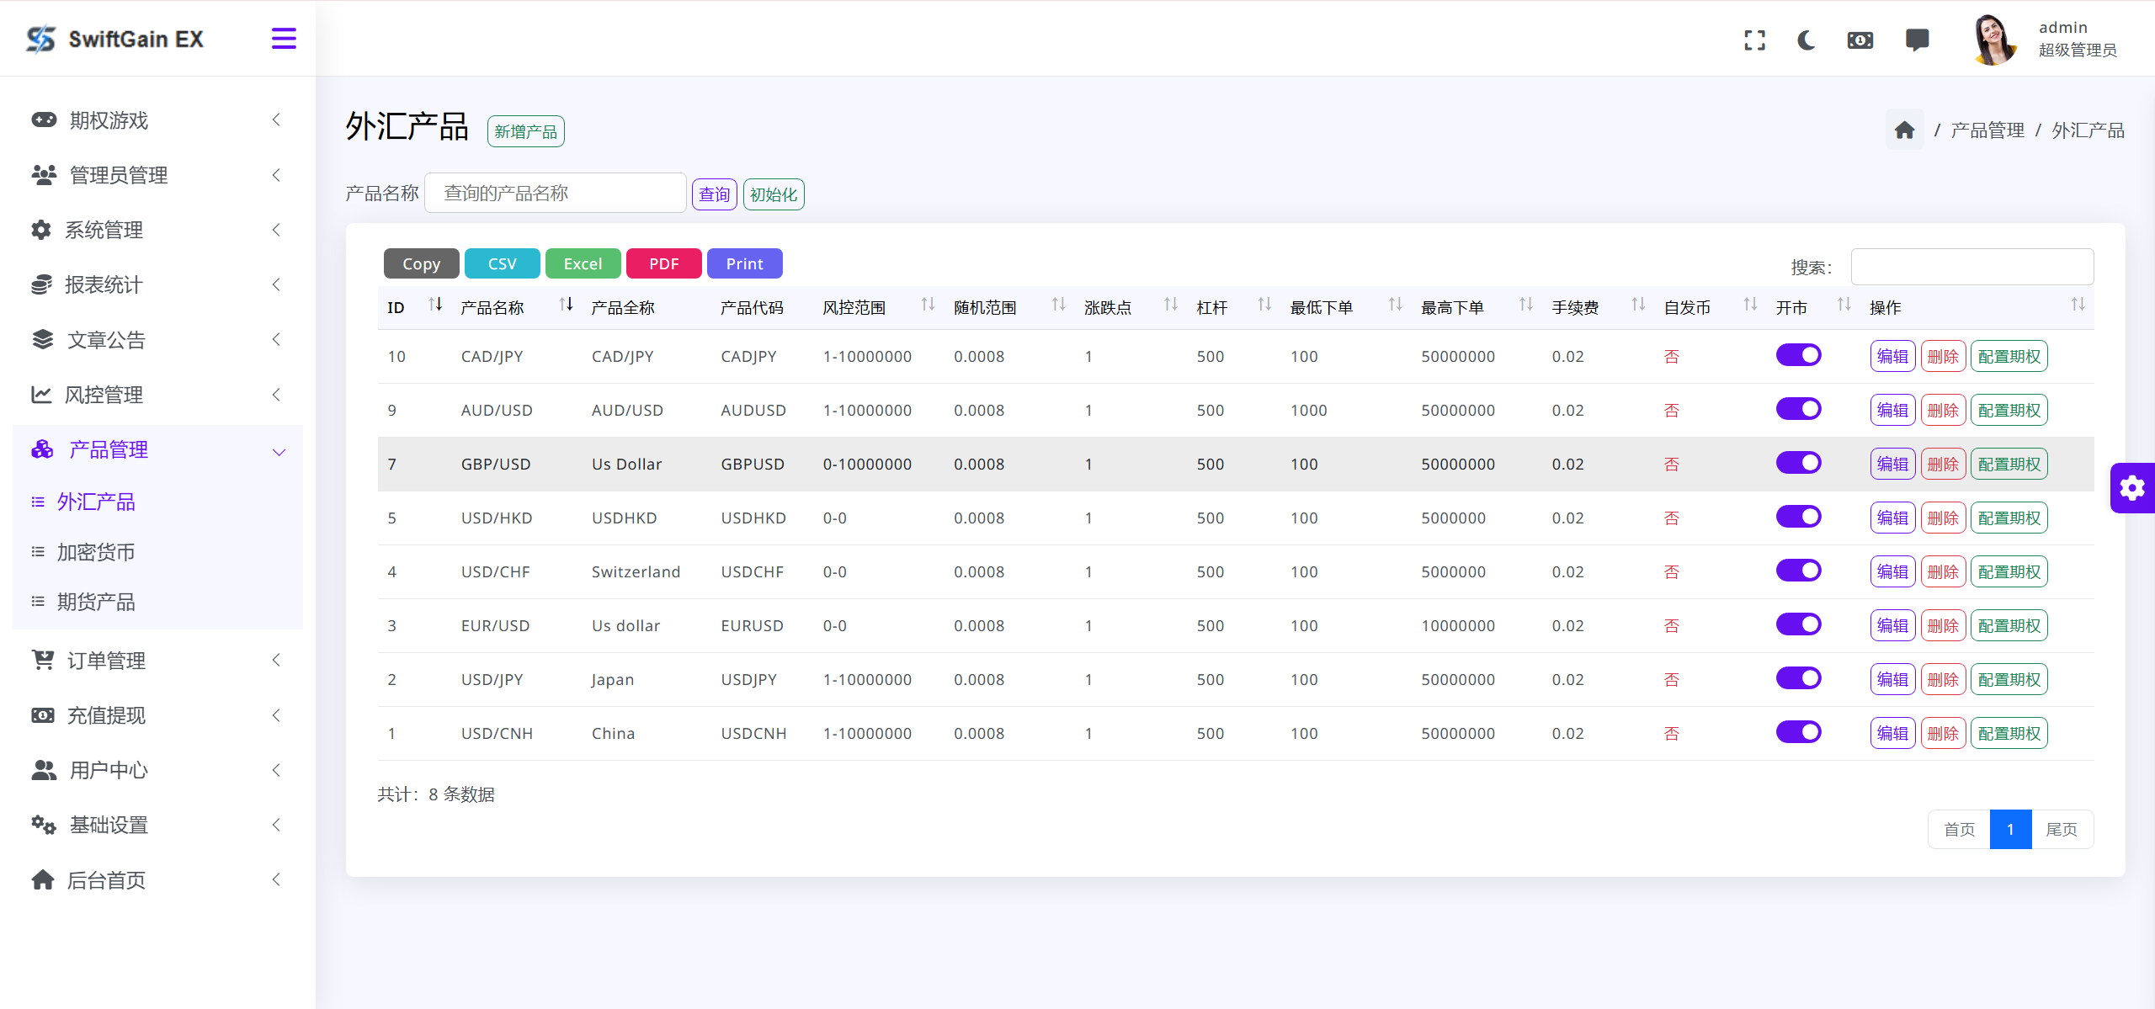Toggle 开市 for the USD/CNH row
The width and height of the screenshot is (2155, 1009).
point(1799,731)
